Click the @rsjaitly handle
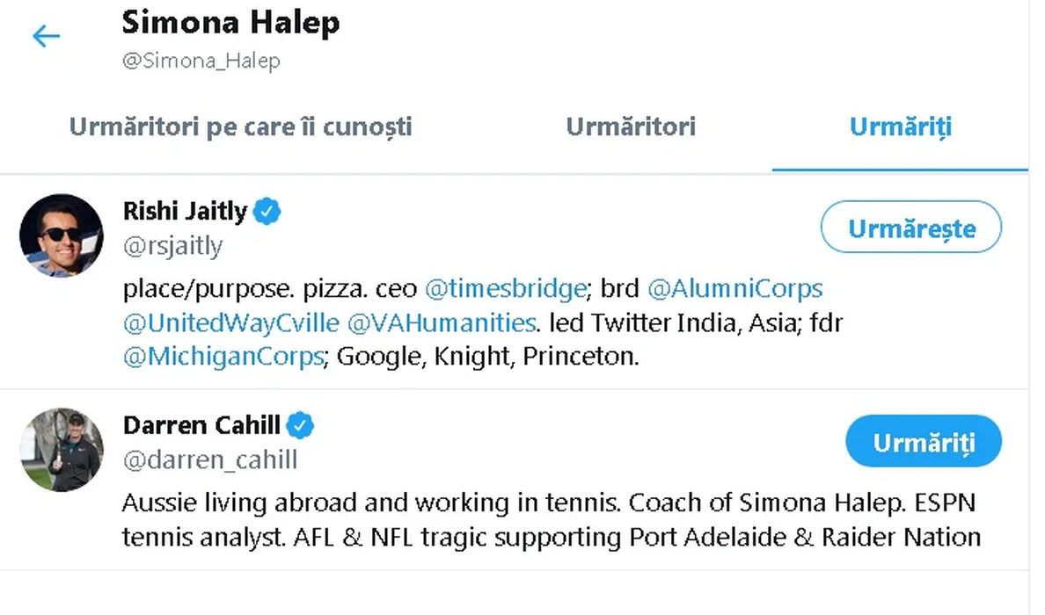Screen dimensions: 1045x615 (x=172, y=246)
